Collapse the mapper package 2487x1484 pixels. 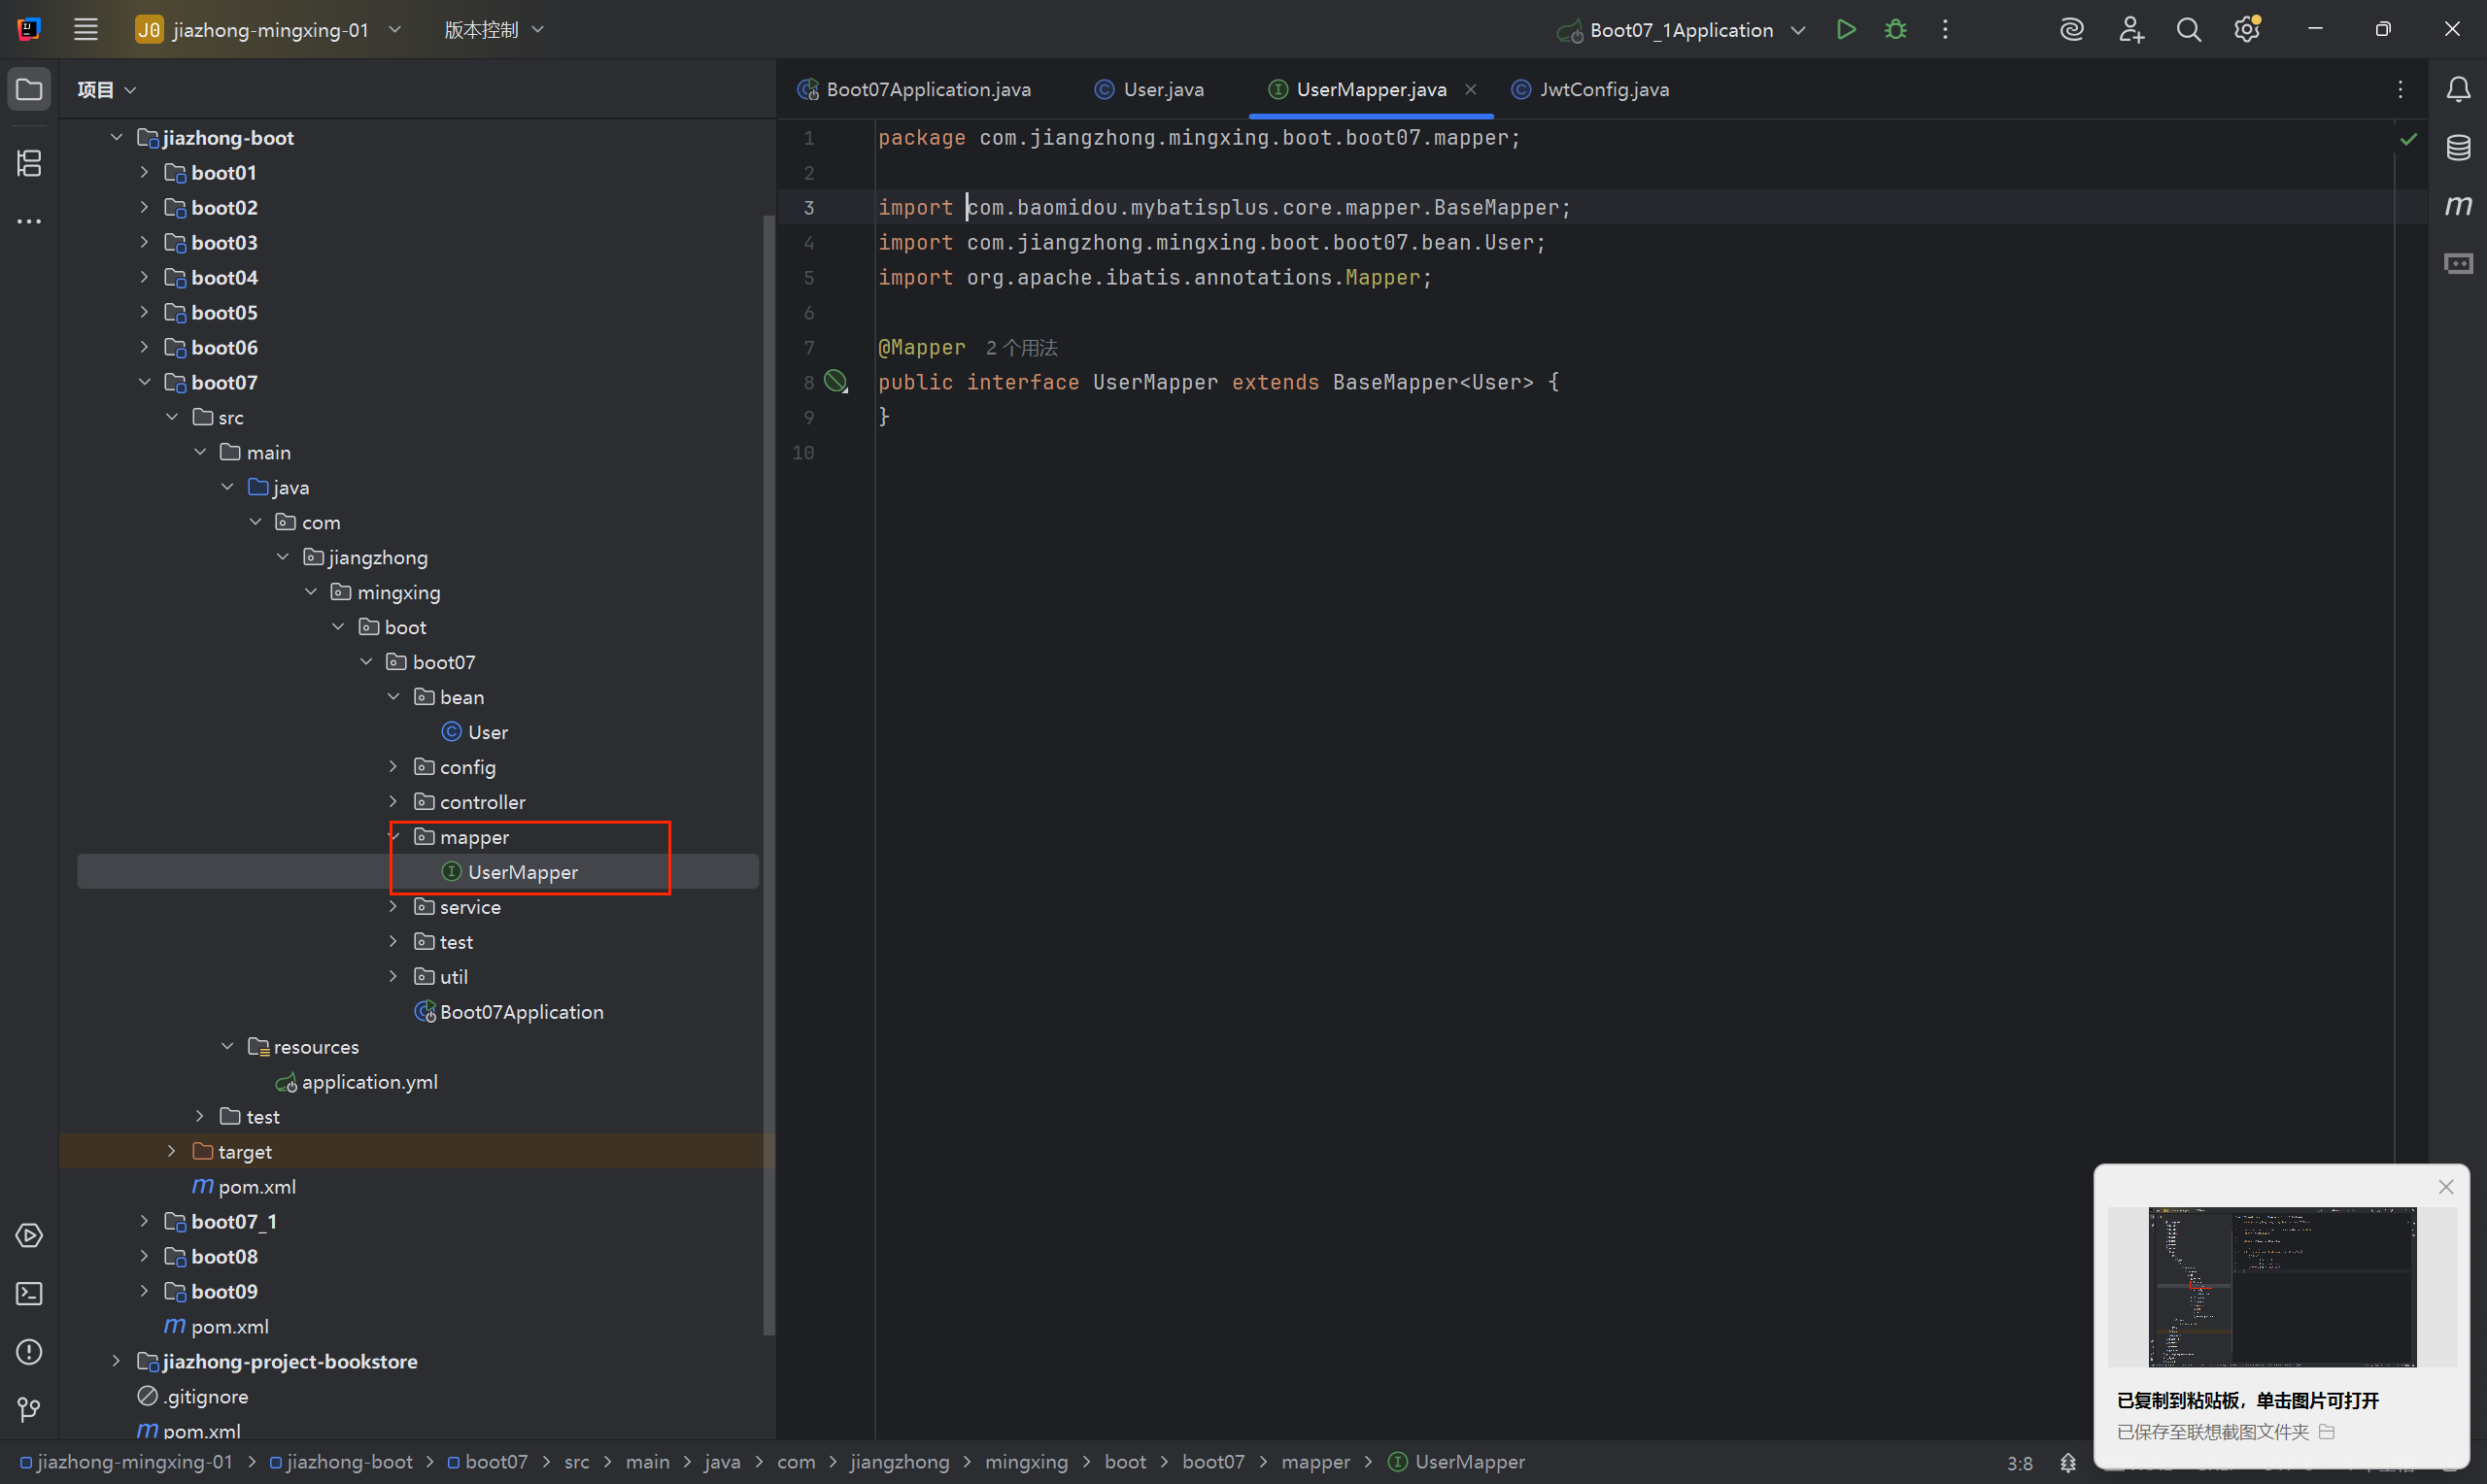click(394, 837)
